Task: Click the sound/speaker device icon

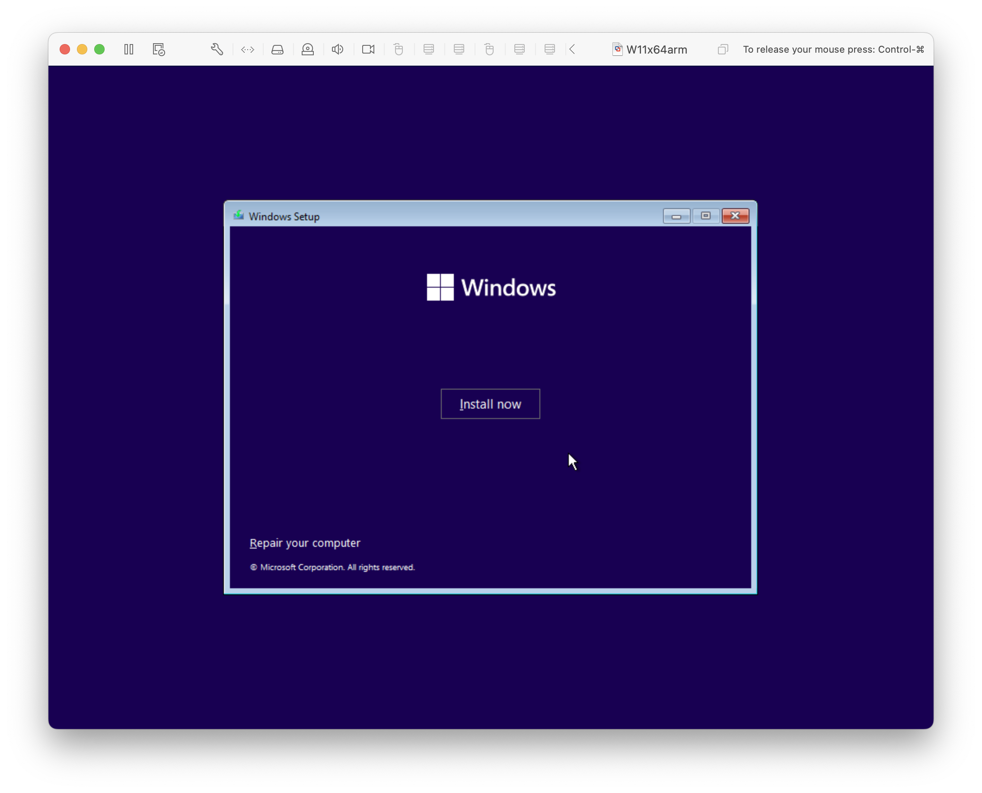Action: point(338,49)
